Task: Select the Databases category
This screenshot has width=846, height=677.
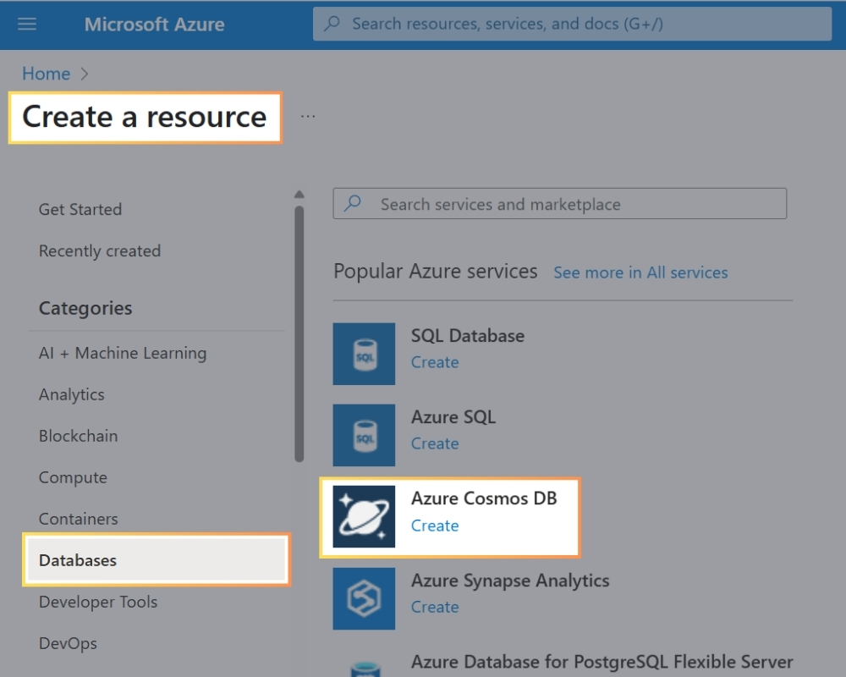Action: point(157,560)
